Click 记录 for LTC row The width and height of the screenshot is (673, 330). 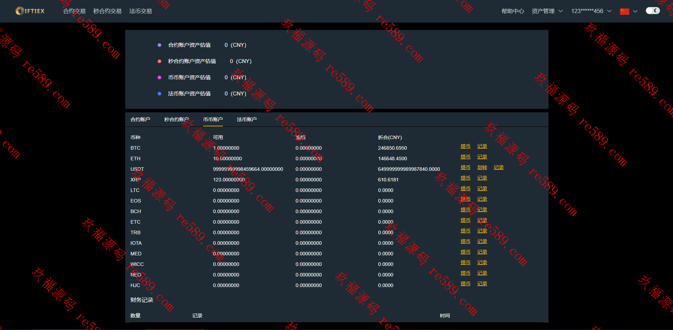(482, 188)
